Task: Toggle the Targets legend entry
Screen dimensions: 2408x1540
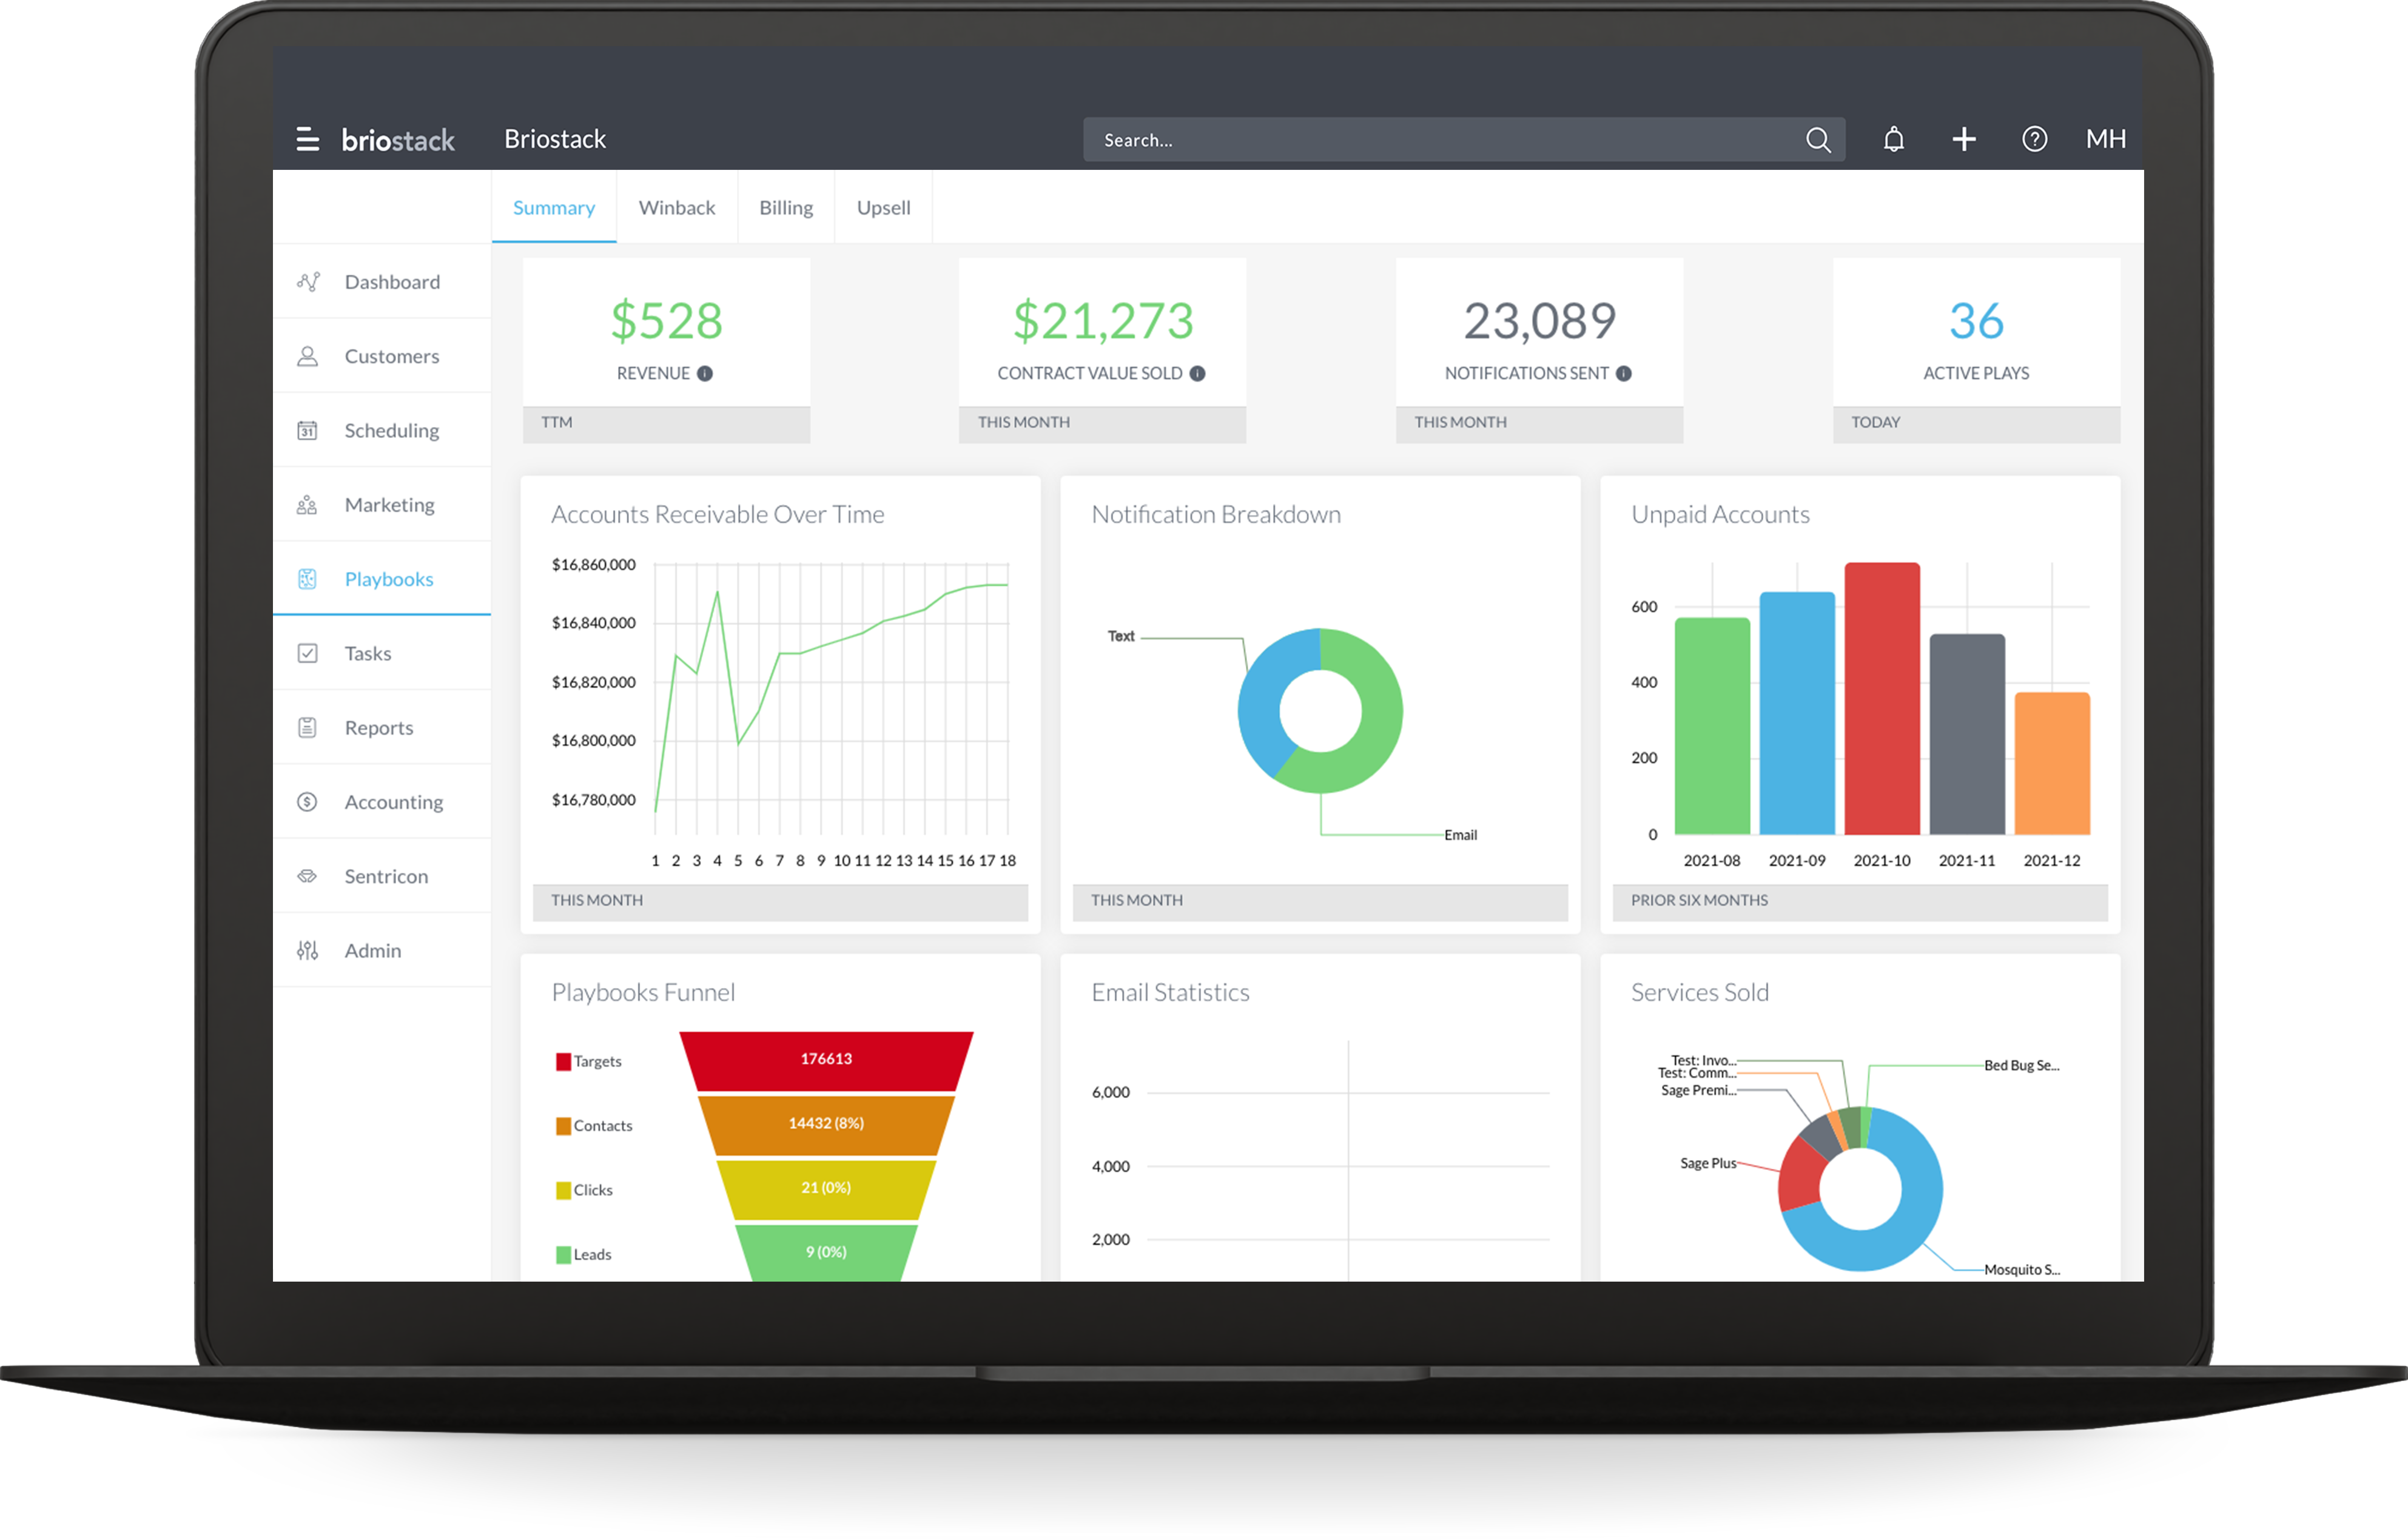Action: pyautogui.click(x=589, y=1061)
